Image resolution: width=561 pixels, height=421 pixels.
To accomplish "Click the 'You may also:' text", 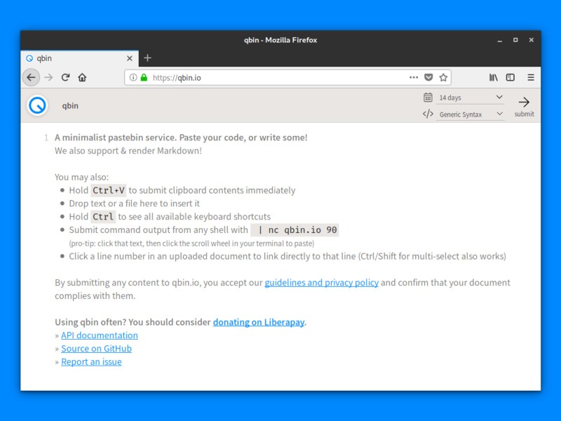I will (81, 177).
